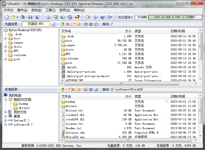Open the 工具(T) menu
Image resolution: width=205 pixels, height=150 pixels.
point(50,10)
